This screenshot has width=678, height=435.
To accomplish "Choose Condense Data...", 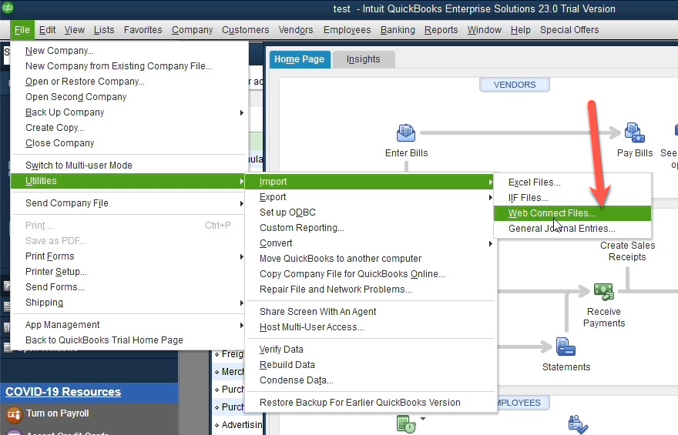I will click(370, 380).
